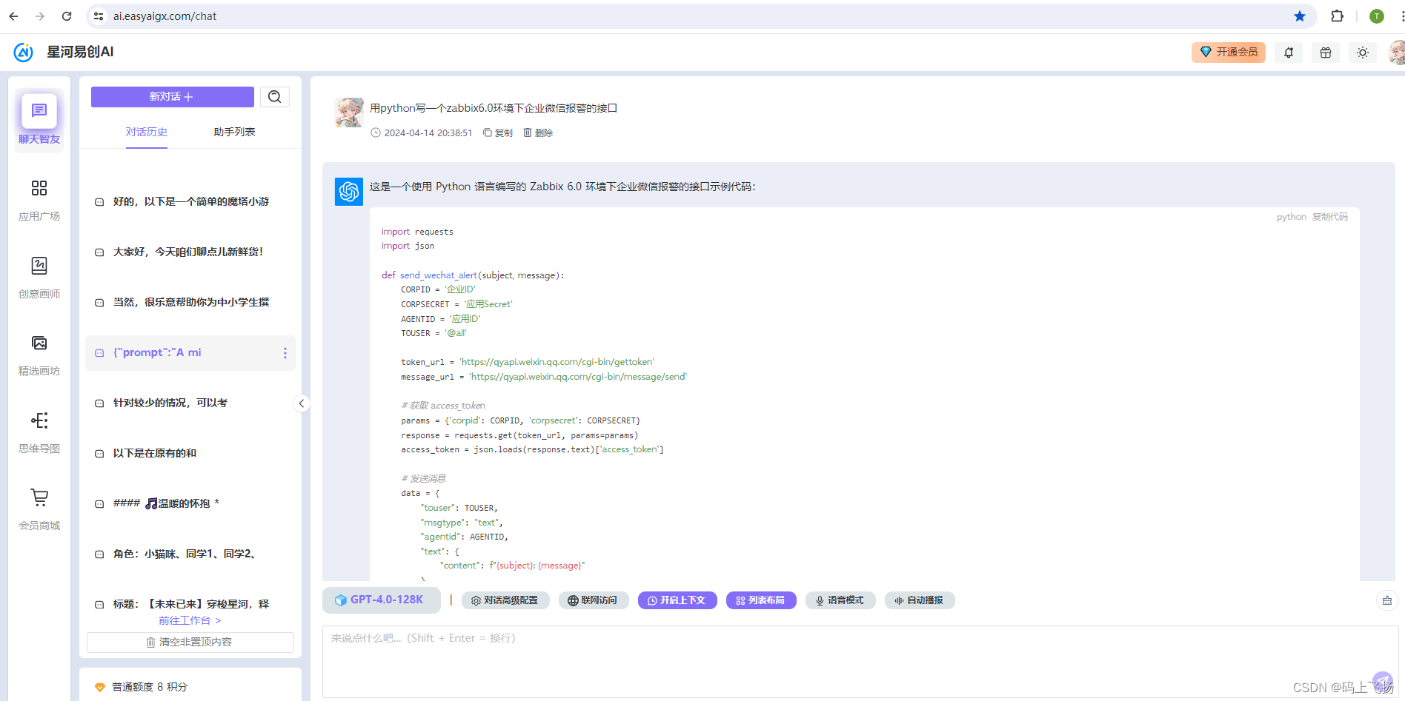Open browser extensions puzzle icon
The image size is (1405, 701).
pyautogui.click(x=1337, y=16)
